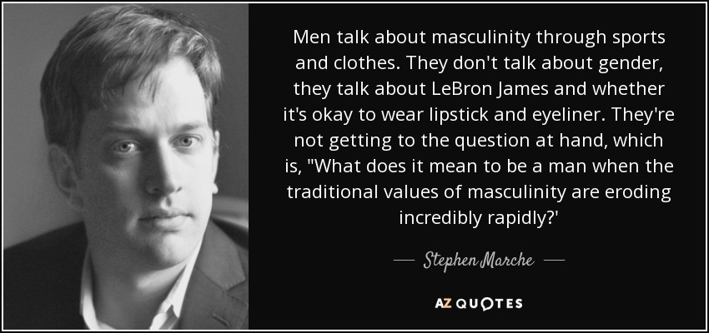The height and width of the screenshot is (333, 709).
Task: Click the speech-bubble O in QUOTES
Action: tap(485, 304)
